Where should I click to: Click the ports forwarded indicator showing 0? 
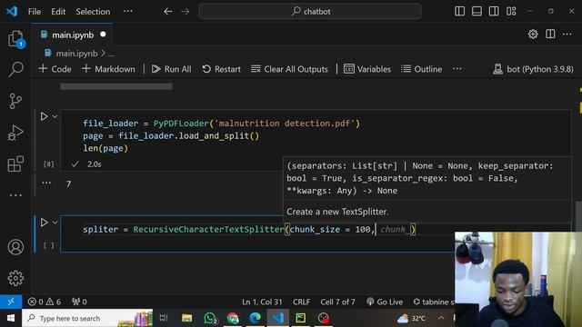(79, 302)
